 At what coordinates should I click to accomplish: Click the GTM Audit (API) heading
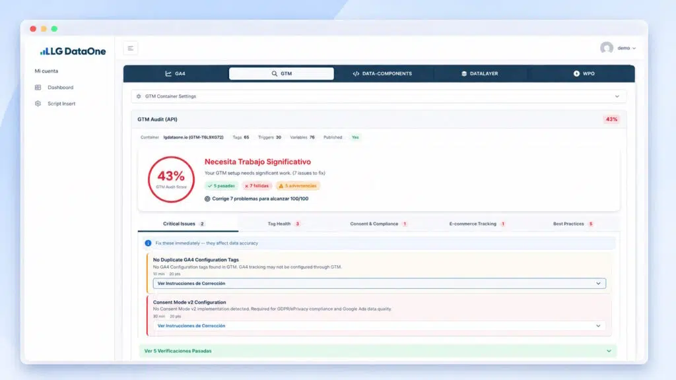pos(157,119)
